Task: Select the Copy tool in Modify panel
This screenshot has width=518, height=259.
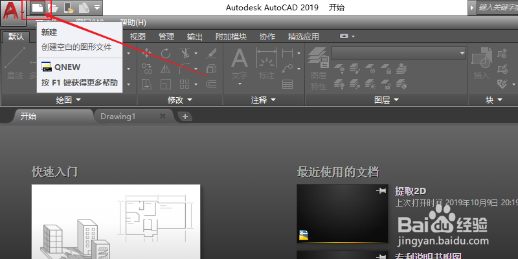Action: pyautogui.click(x=147, y=69)
